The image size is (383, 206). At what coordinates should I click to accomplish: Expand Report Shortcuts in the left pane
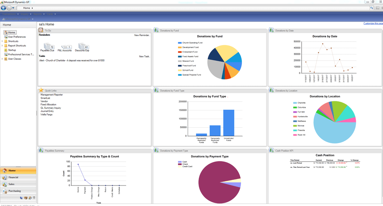click(x=3, y=45)
